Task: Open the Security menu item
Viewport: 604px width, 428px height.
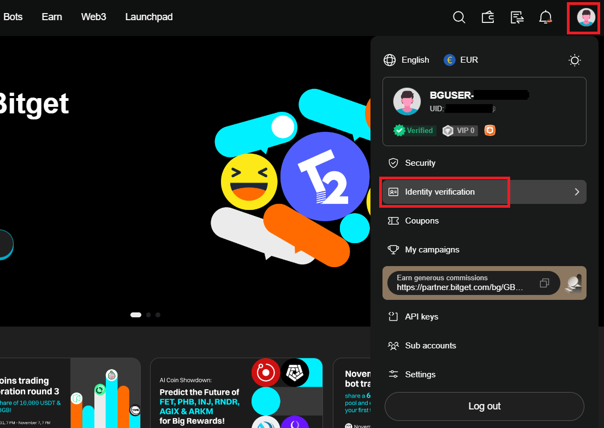Action: pyautogui.click(x=484, y=163)
